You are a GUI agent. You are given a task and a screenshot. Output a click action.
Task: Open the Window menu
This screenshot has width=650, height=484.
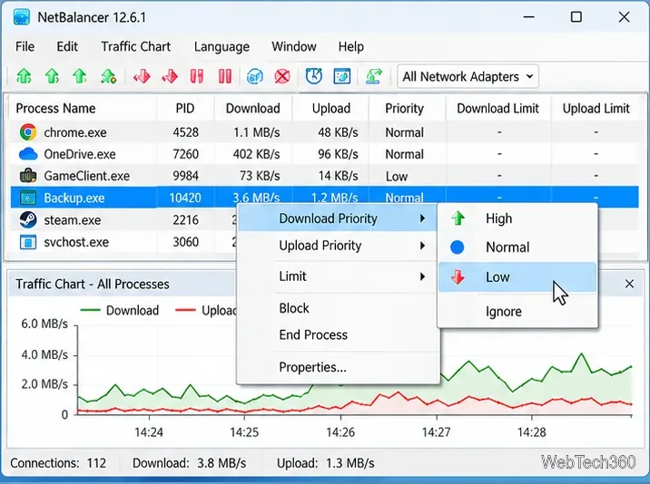(x=294, y=46)
